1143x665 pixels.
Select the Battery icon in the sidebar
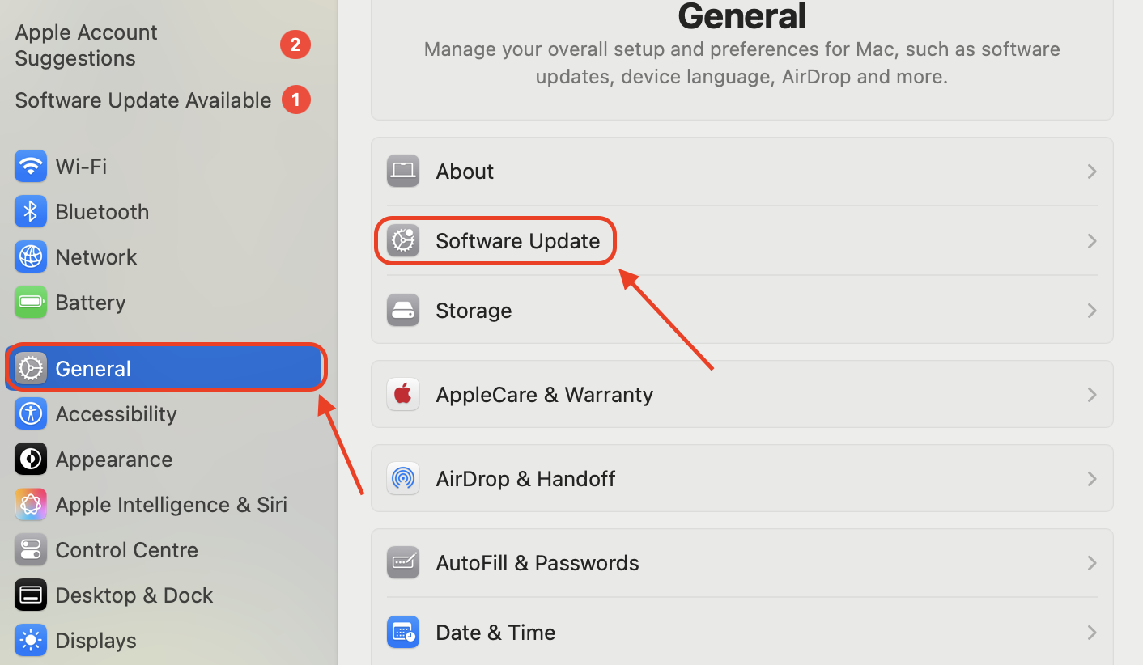click(30, 302)
